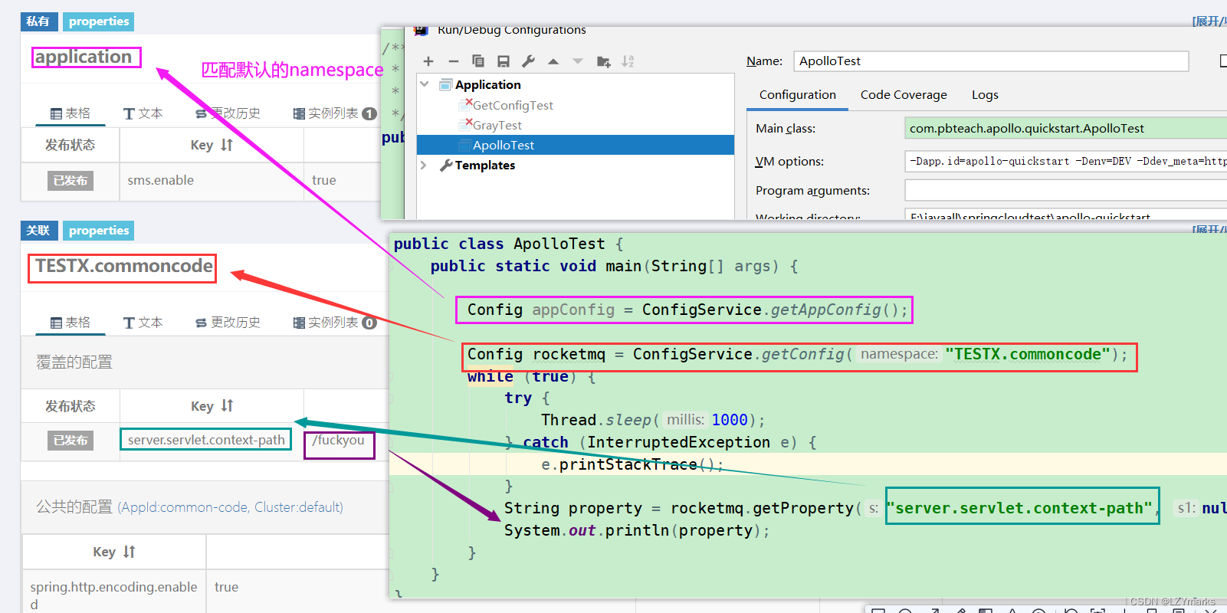The width and height of the screenshot is (1227, 613).
Task: Expand the Templates tree node
Action: [x=424, y=165]
